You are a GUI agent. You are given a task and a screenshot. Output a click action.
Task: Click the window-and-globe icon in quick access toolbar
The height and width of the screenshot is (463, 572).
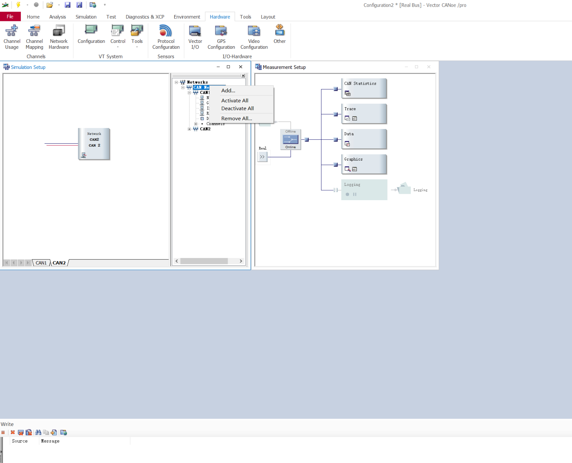tap(93, 5)
